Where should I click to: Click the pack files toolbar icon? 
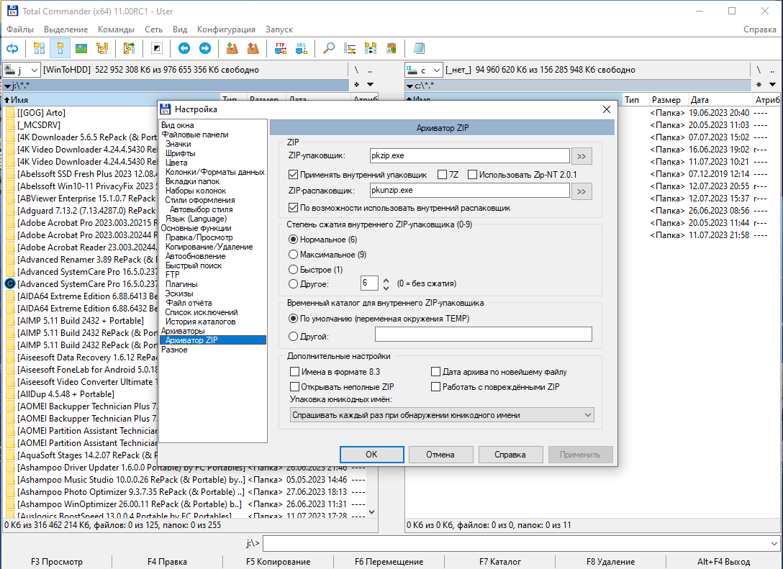coord(232,48)
